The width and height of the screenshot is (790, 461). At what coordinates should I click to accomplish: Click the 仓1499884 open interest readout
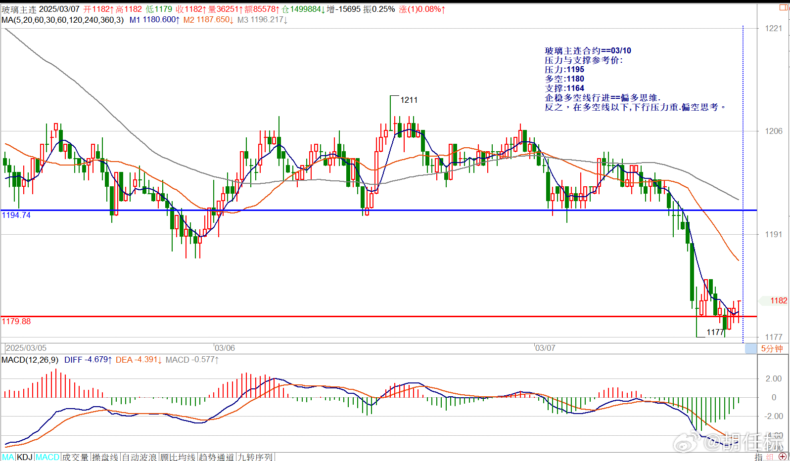click(303, 9)
